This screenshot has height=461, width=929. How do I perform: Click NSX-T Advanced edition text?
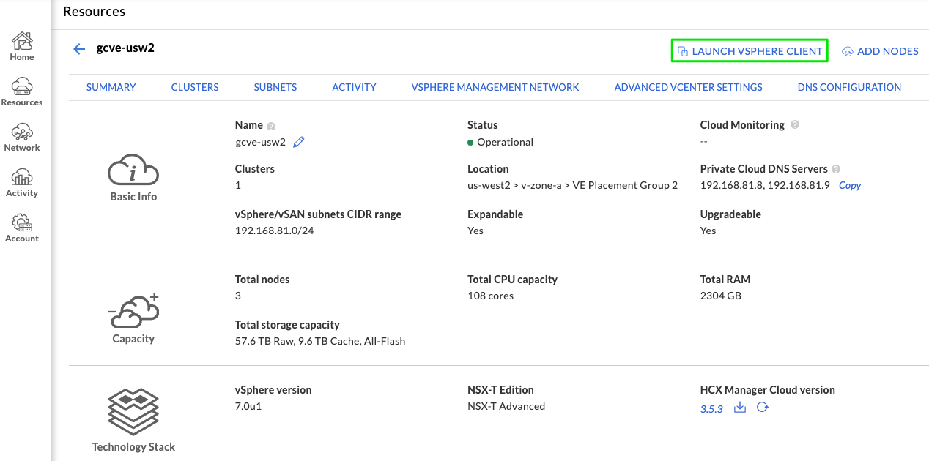pos(506,406)
